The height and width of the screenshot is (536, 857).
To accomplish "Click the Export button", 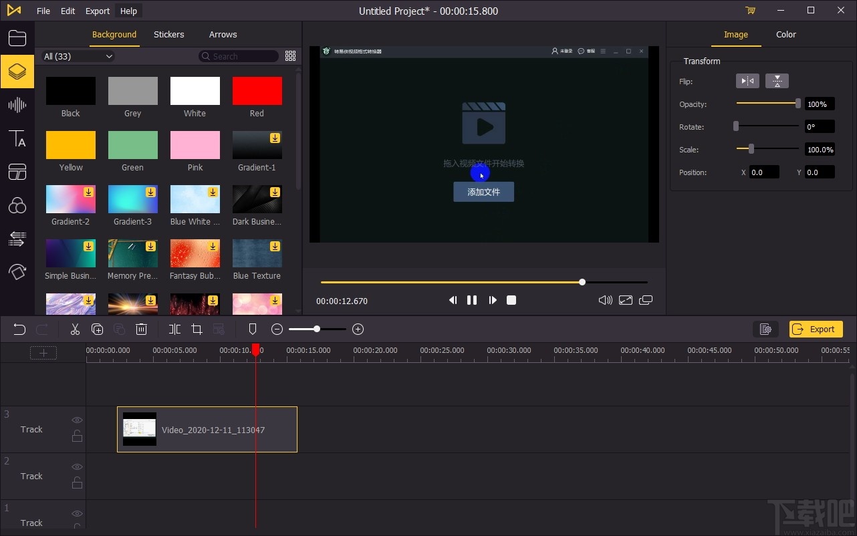I will tap(815, 329).
